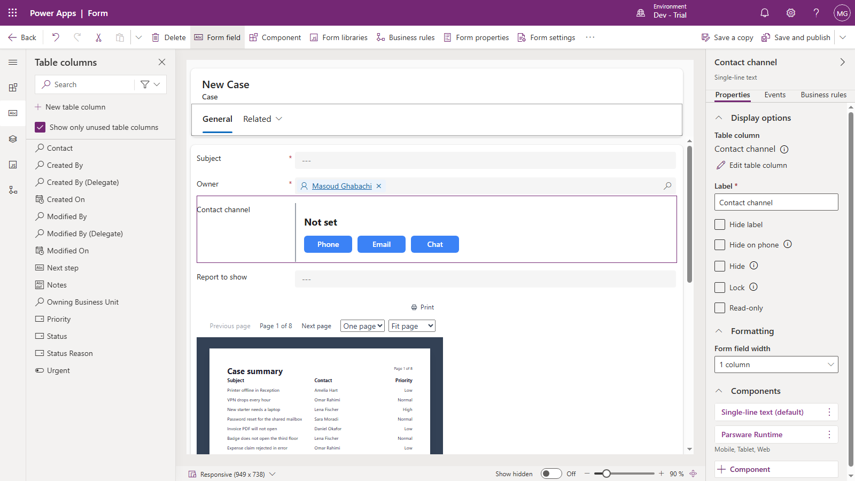855x481 pixels.
Task: Open the Form libraries JS rail icon
Action: point(13,165)
